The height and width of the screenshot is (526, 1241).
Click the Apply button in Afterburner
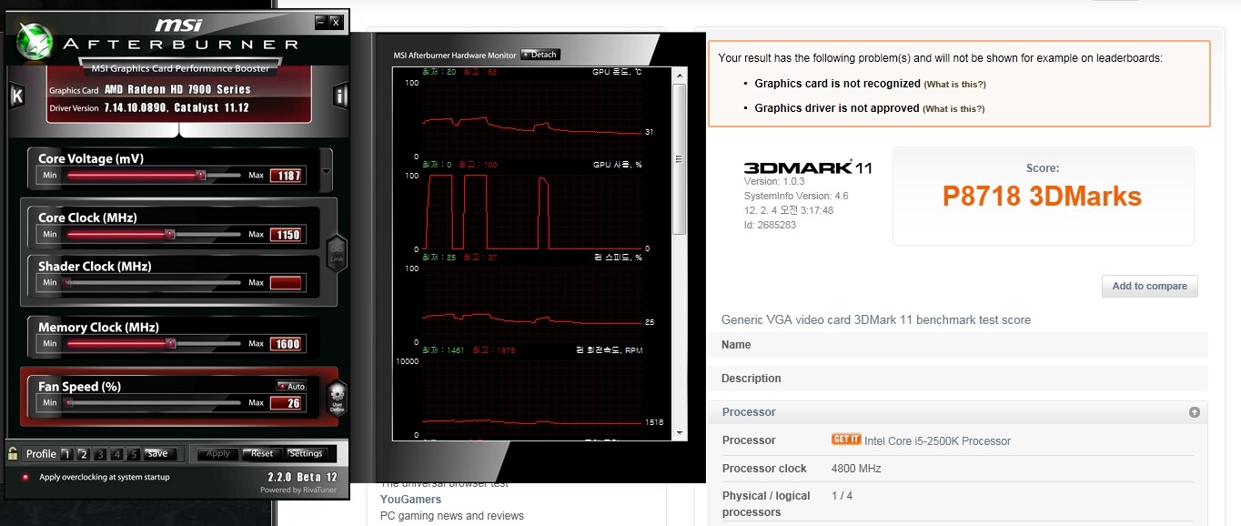218,453
